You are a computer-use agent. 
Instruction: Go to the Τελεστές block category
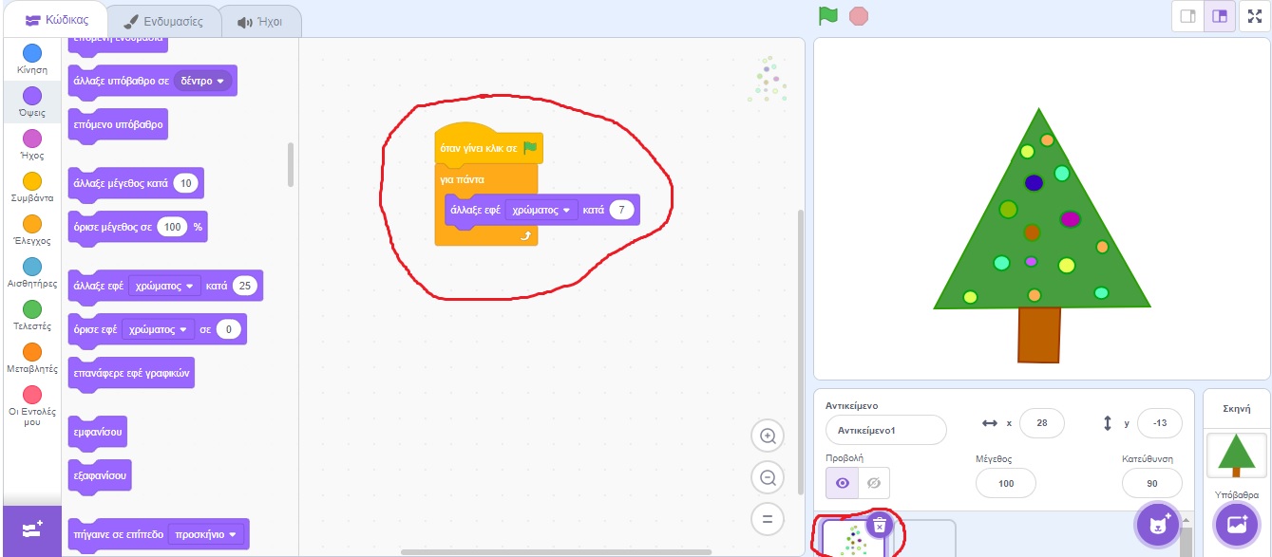(x=32, y=316)
